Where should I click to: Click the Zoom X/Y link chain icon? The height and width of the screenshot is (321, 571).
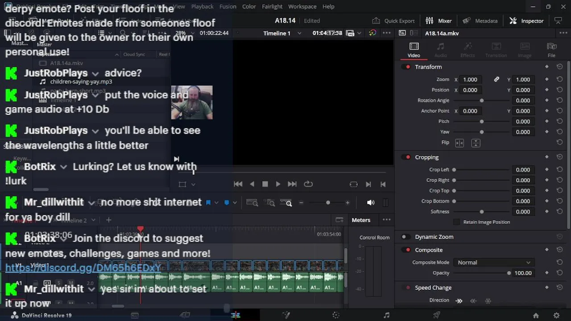[x=497, y=79]
